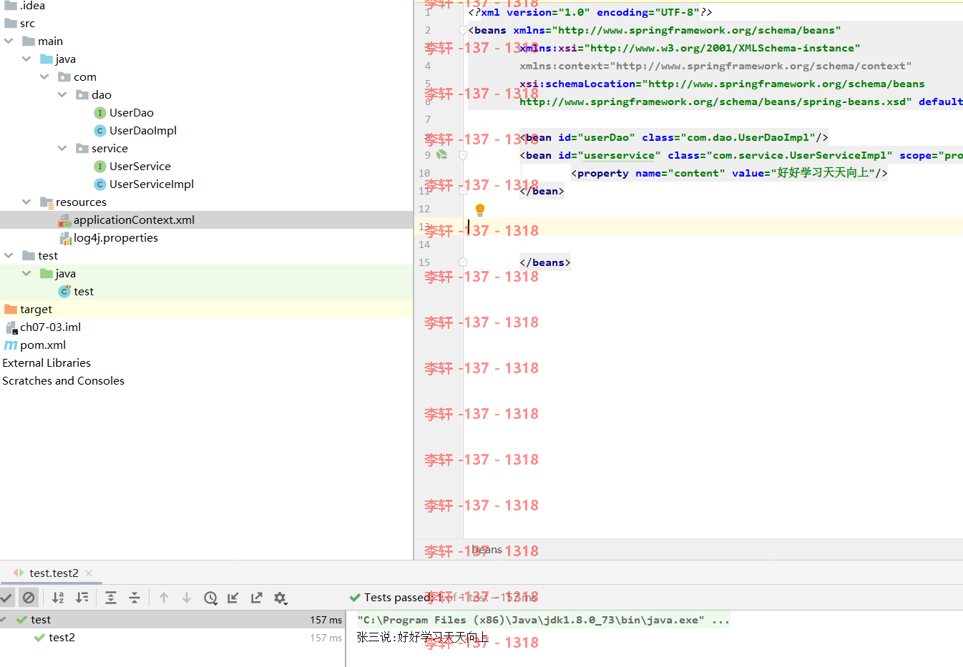Click Collapse All test results icon
This screenshot has width=963, height=667.
tap(135, 598)
